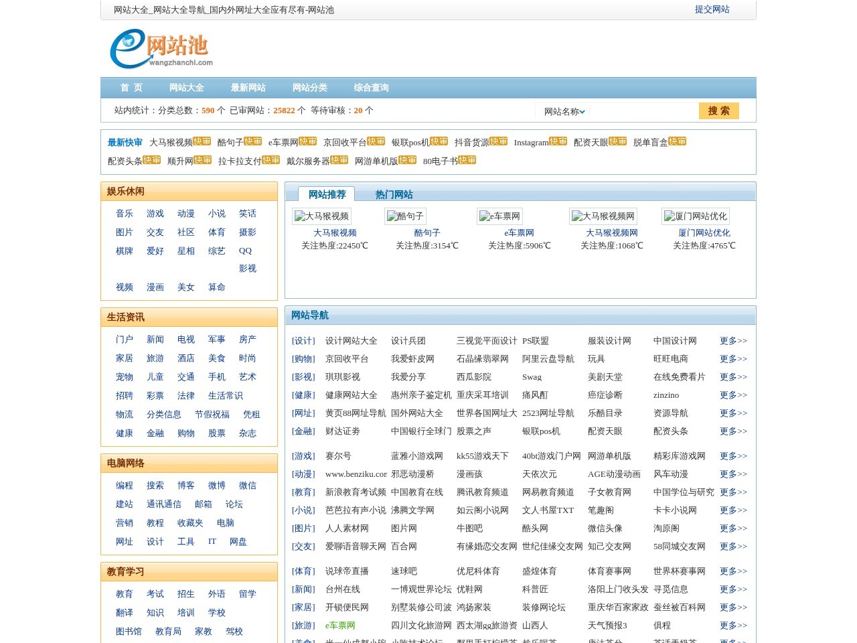Click the 网站池 site logo
This screenshot has height=643, width=857.
click(161, 49)
